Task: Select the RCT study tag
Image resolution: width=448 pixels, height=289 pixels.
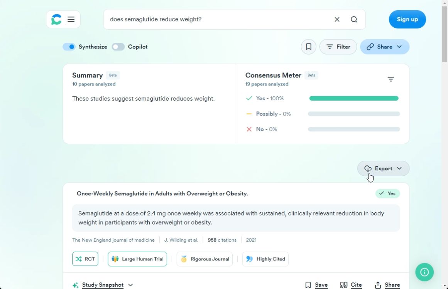Action: pos(85,259)
